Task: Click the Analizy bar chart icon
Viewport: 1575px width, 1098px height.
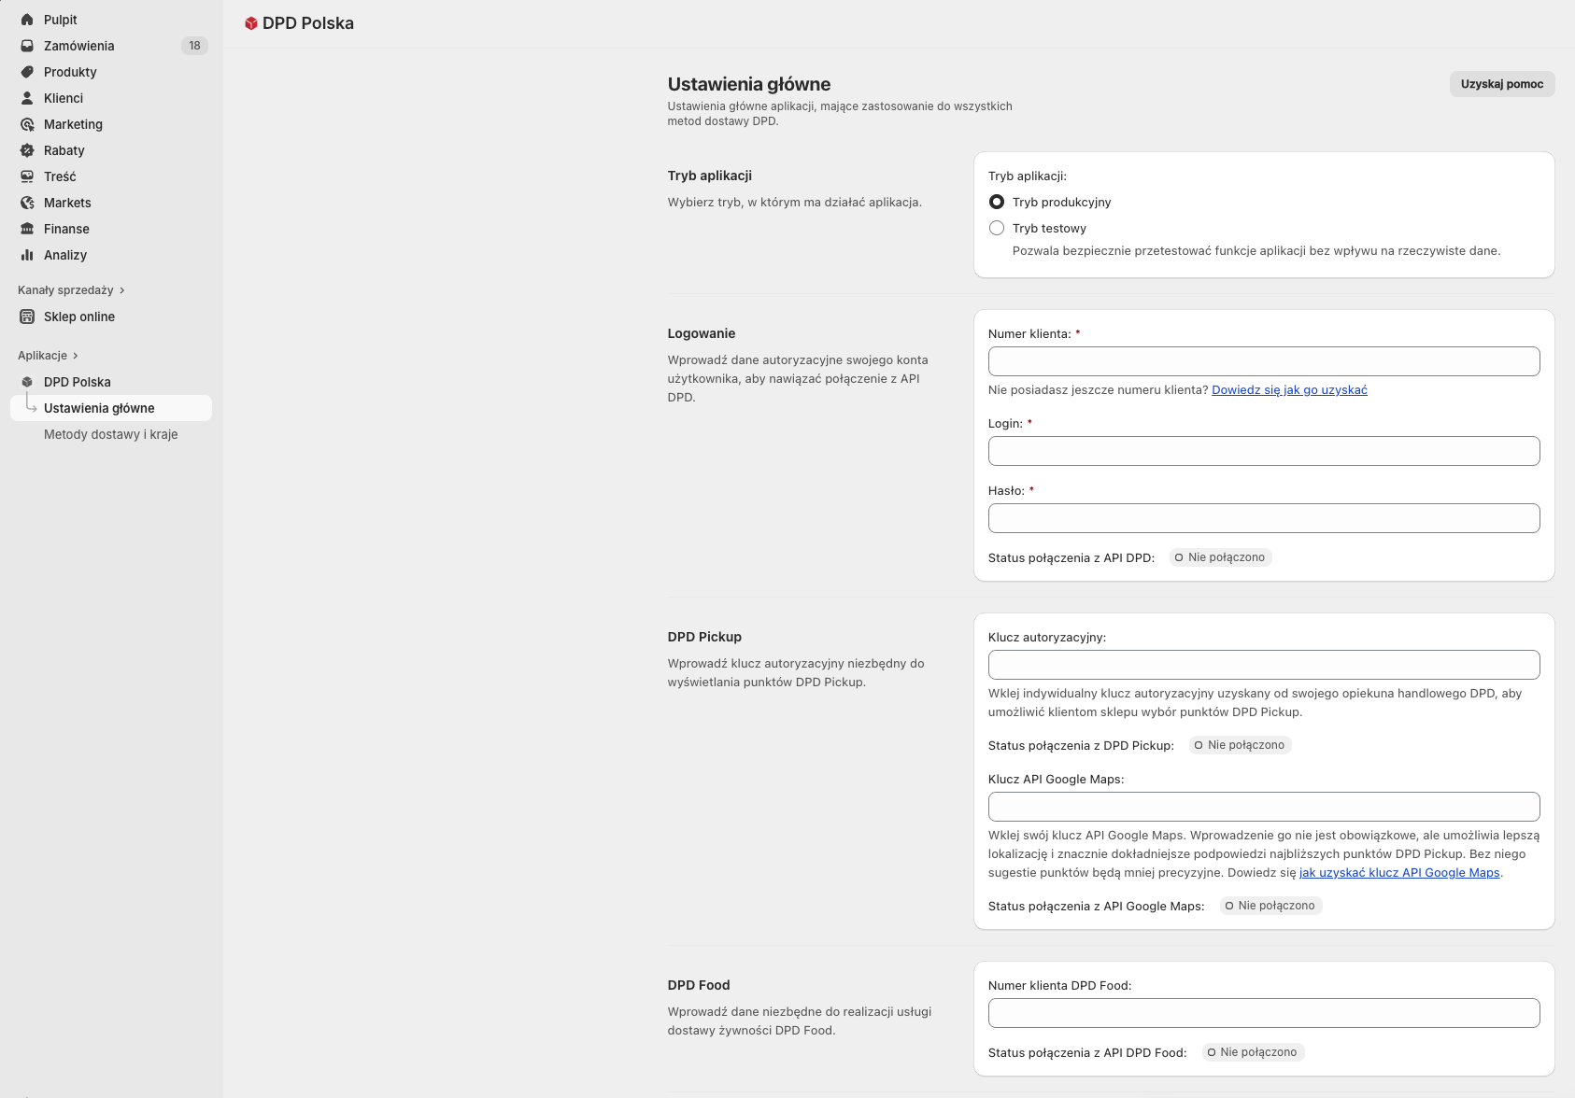Action: pos(27,255)
